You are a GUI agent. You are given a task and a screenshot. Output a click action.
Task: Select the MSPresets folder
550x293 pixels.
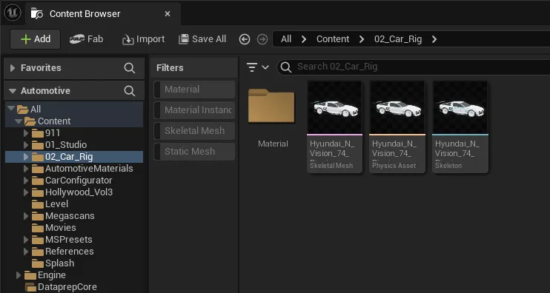74,240
